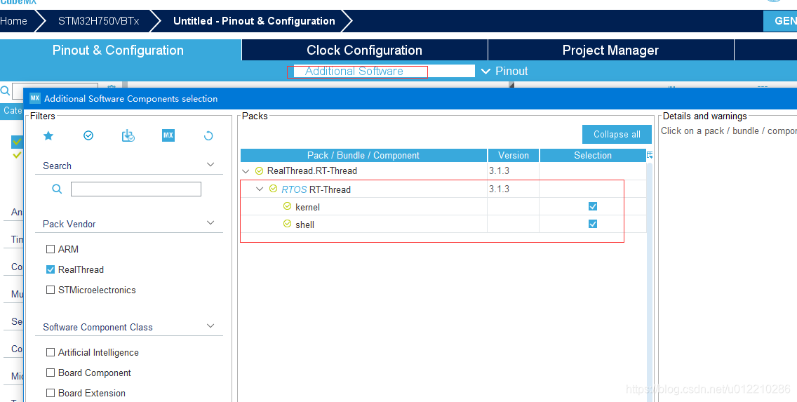Image resolution: width=797 pixels, height=402 pixels.
Task: Go to Home breadcrumb
Action: [x=14, y=21]
